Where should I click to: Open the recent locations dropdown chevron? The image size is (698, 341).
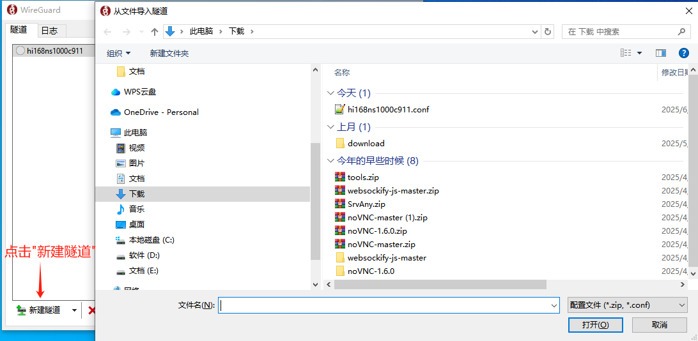(x=141, y=31)
